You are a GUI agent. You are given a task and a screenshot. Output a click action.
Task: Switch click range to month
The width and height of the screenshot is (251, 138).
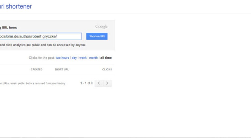pos(93,58)
